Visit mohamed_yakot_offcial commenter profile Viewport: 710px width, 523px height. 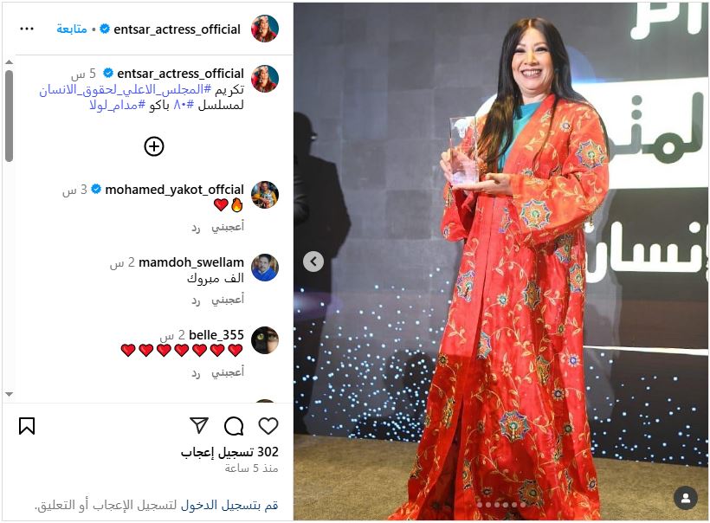tap(174, 190)
